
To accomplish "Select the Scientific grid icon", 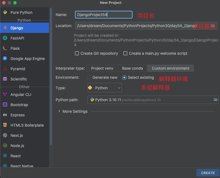I will pyautogui.click(x=5, y=79).
